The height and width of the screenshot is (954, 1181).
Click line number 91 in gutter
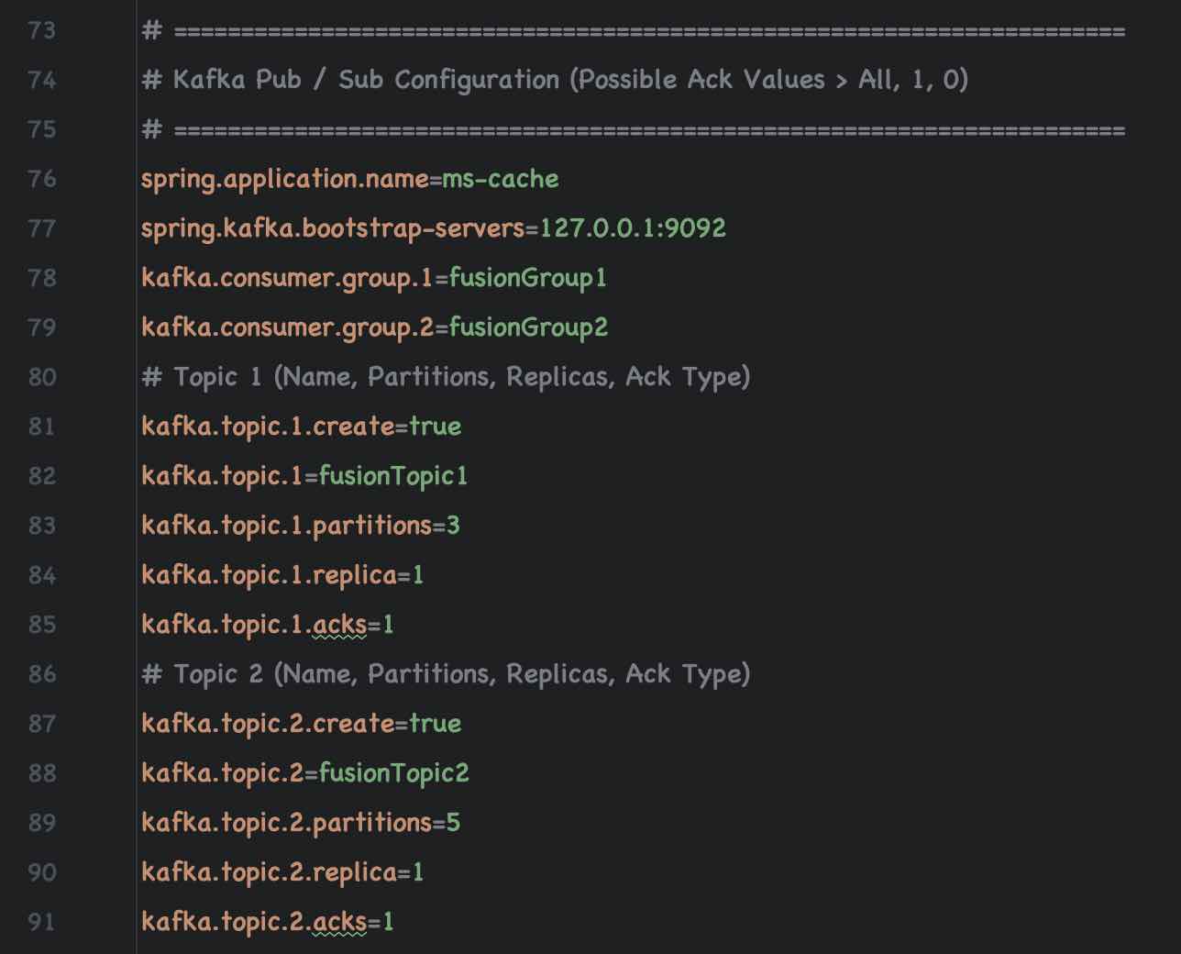[41, 922]
